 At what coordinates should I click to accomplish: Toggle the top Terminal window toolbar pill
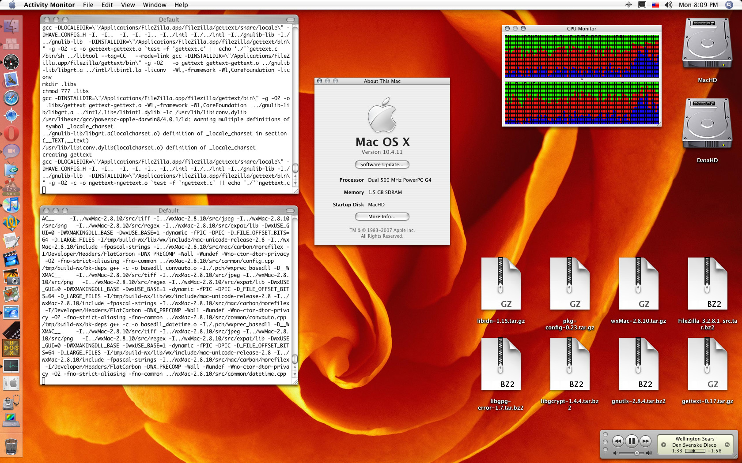[x=290, y=20]
